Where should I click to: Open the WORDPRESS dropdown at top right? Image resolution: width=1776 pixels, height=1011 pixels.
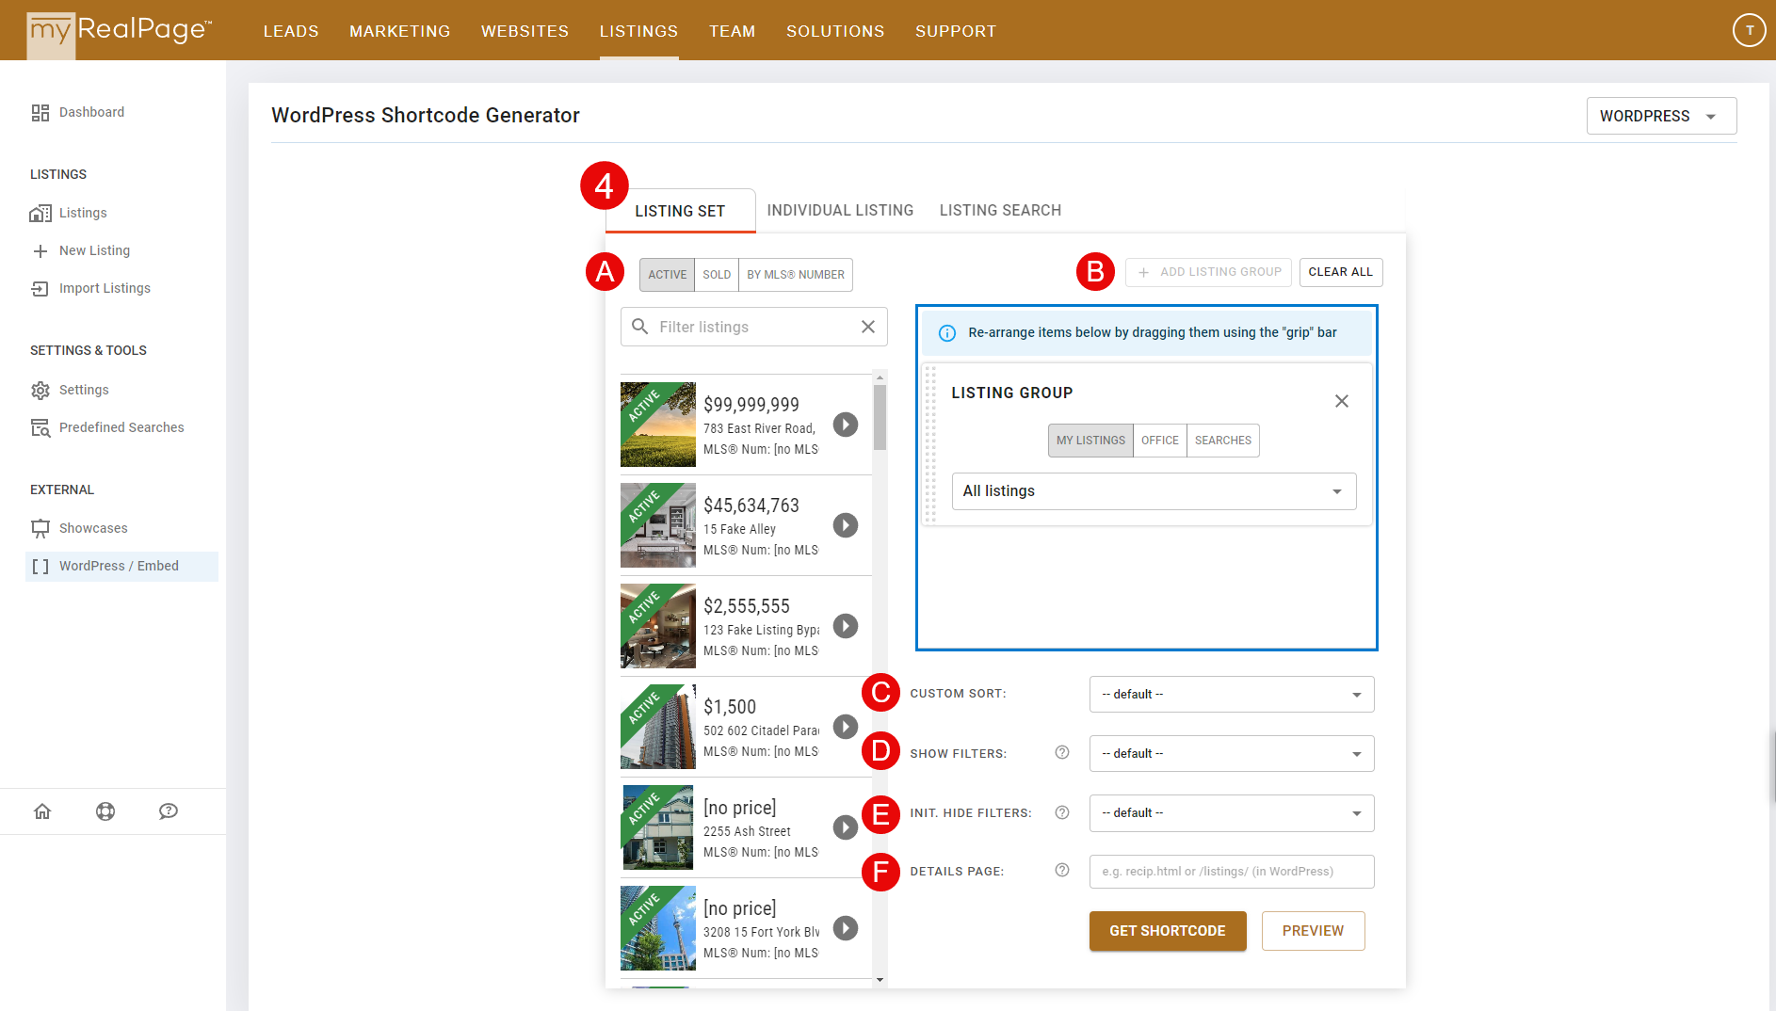pos(1661,116)
